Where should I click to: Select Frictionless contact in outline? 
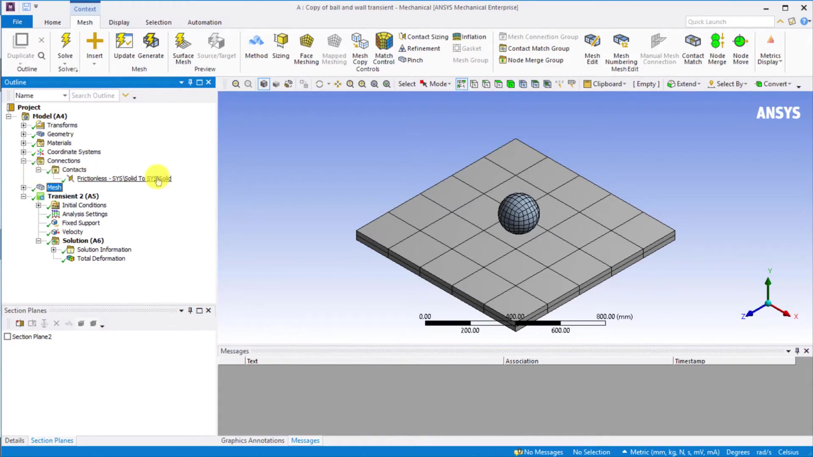tap(123, 178)
